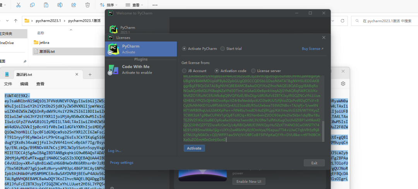The width and height of the screenshot is (418, 189).
Task: Click the PyCharm icon in Welcome title bar
Action: coord(111,13)
